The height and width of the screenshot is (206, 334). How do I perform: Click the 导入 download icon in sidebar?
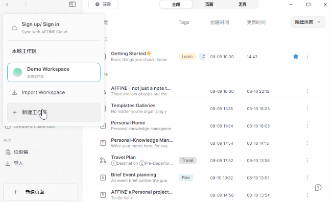point(8,163)
